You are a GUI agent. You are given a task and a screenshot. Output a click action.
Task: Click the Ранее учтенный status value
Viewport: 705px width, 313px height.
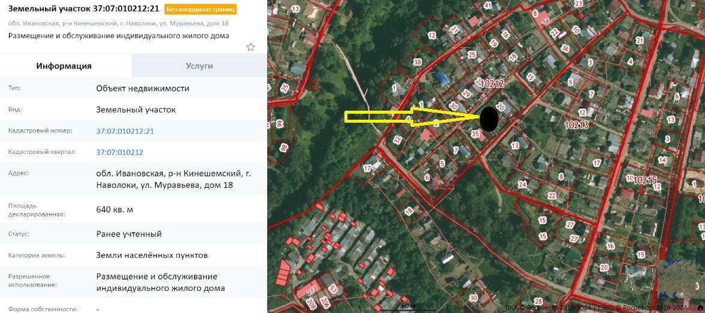[129, 234]
